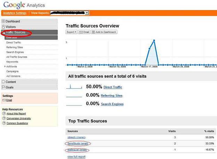Click the help icon beside Conversion University

pyautogui.click(x=4, y=118)
